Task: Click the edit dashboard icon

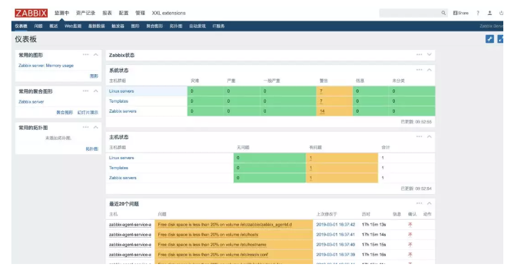Action: coord(490,39)
